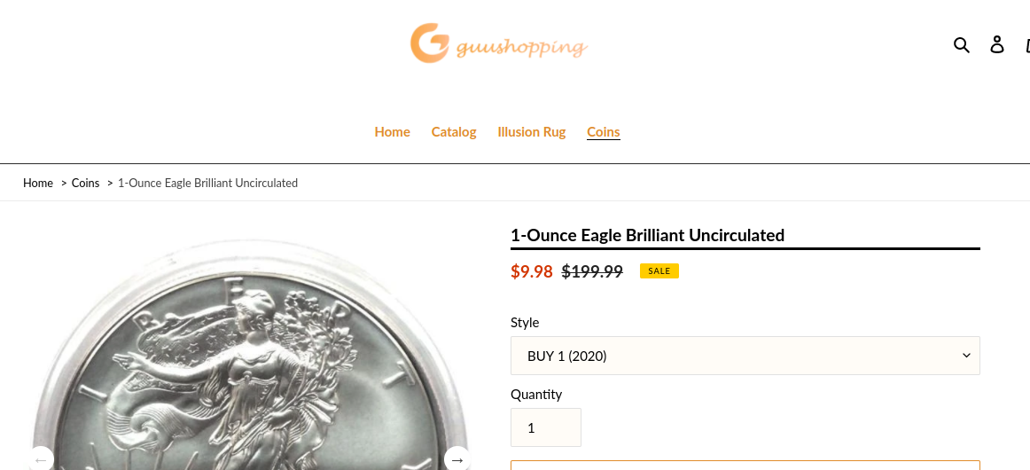
Task: Click the $9.98 sale price
Action: click(532, 271)
